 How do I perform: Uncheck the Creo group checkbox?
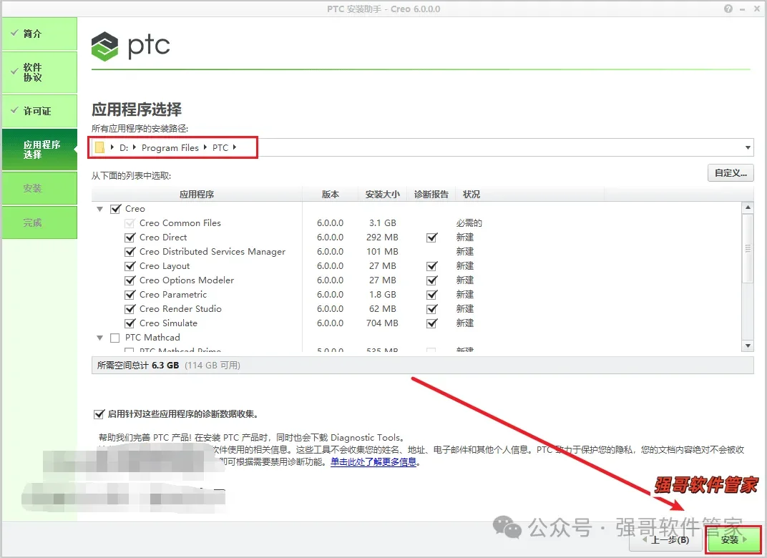tap(115, 209)
